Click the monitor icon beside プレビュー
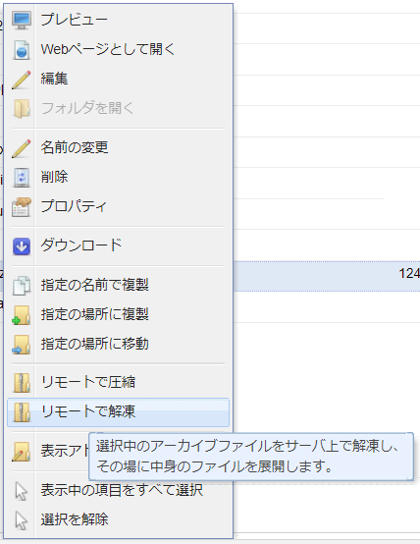The height and width of the screenshot is (544, 420). (22, 20)
